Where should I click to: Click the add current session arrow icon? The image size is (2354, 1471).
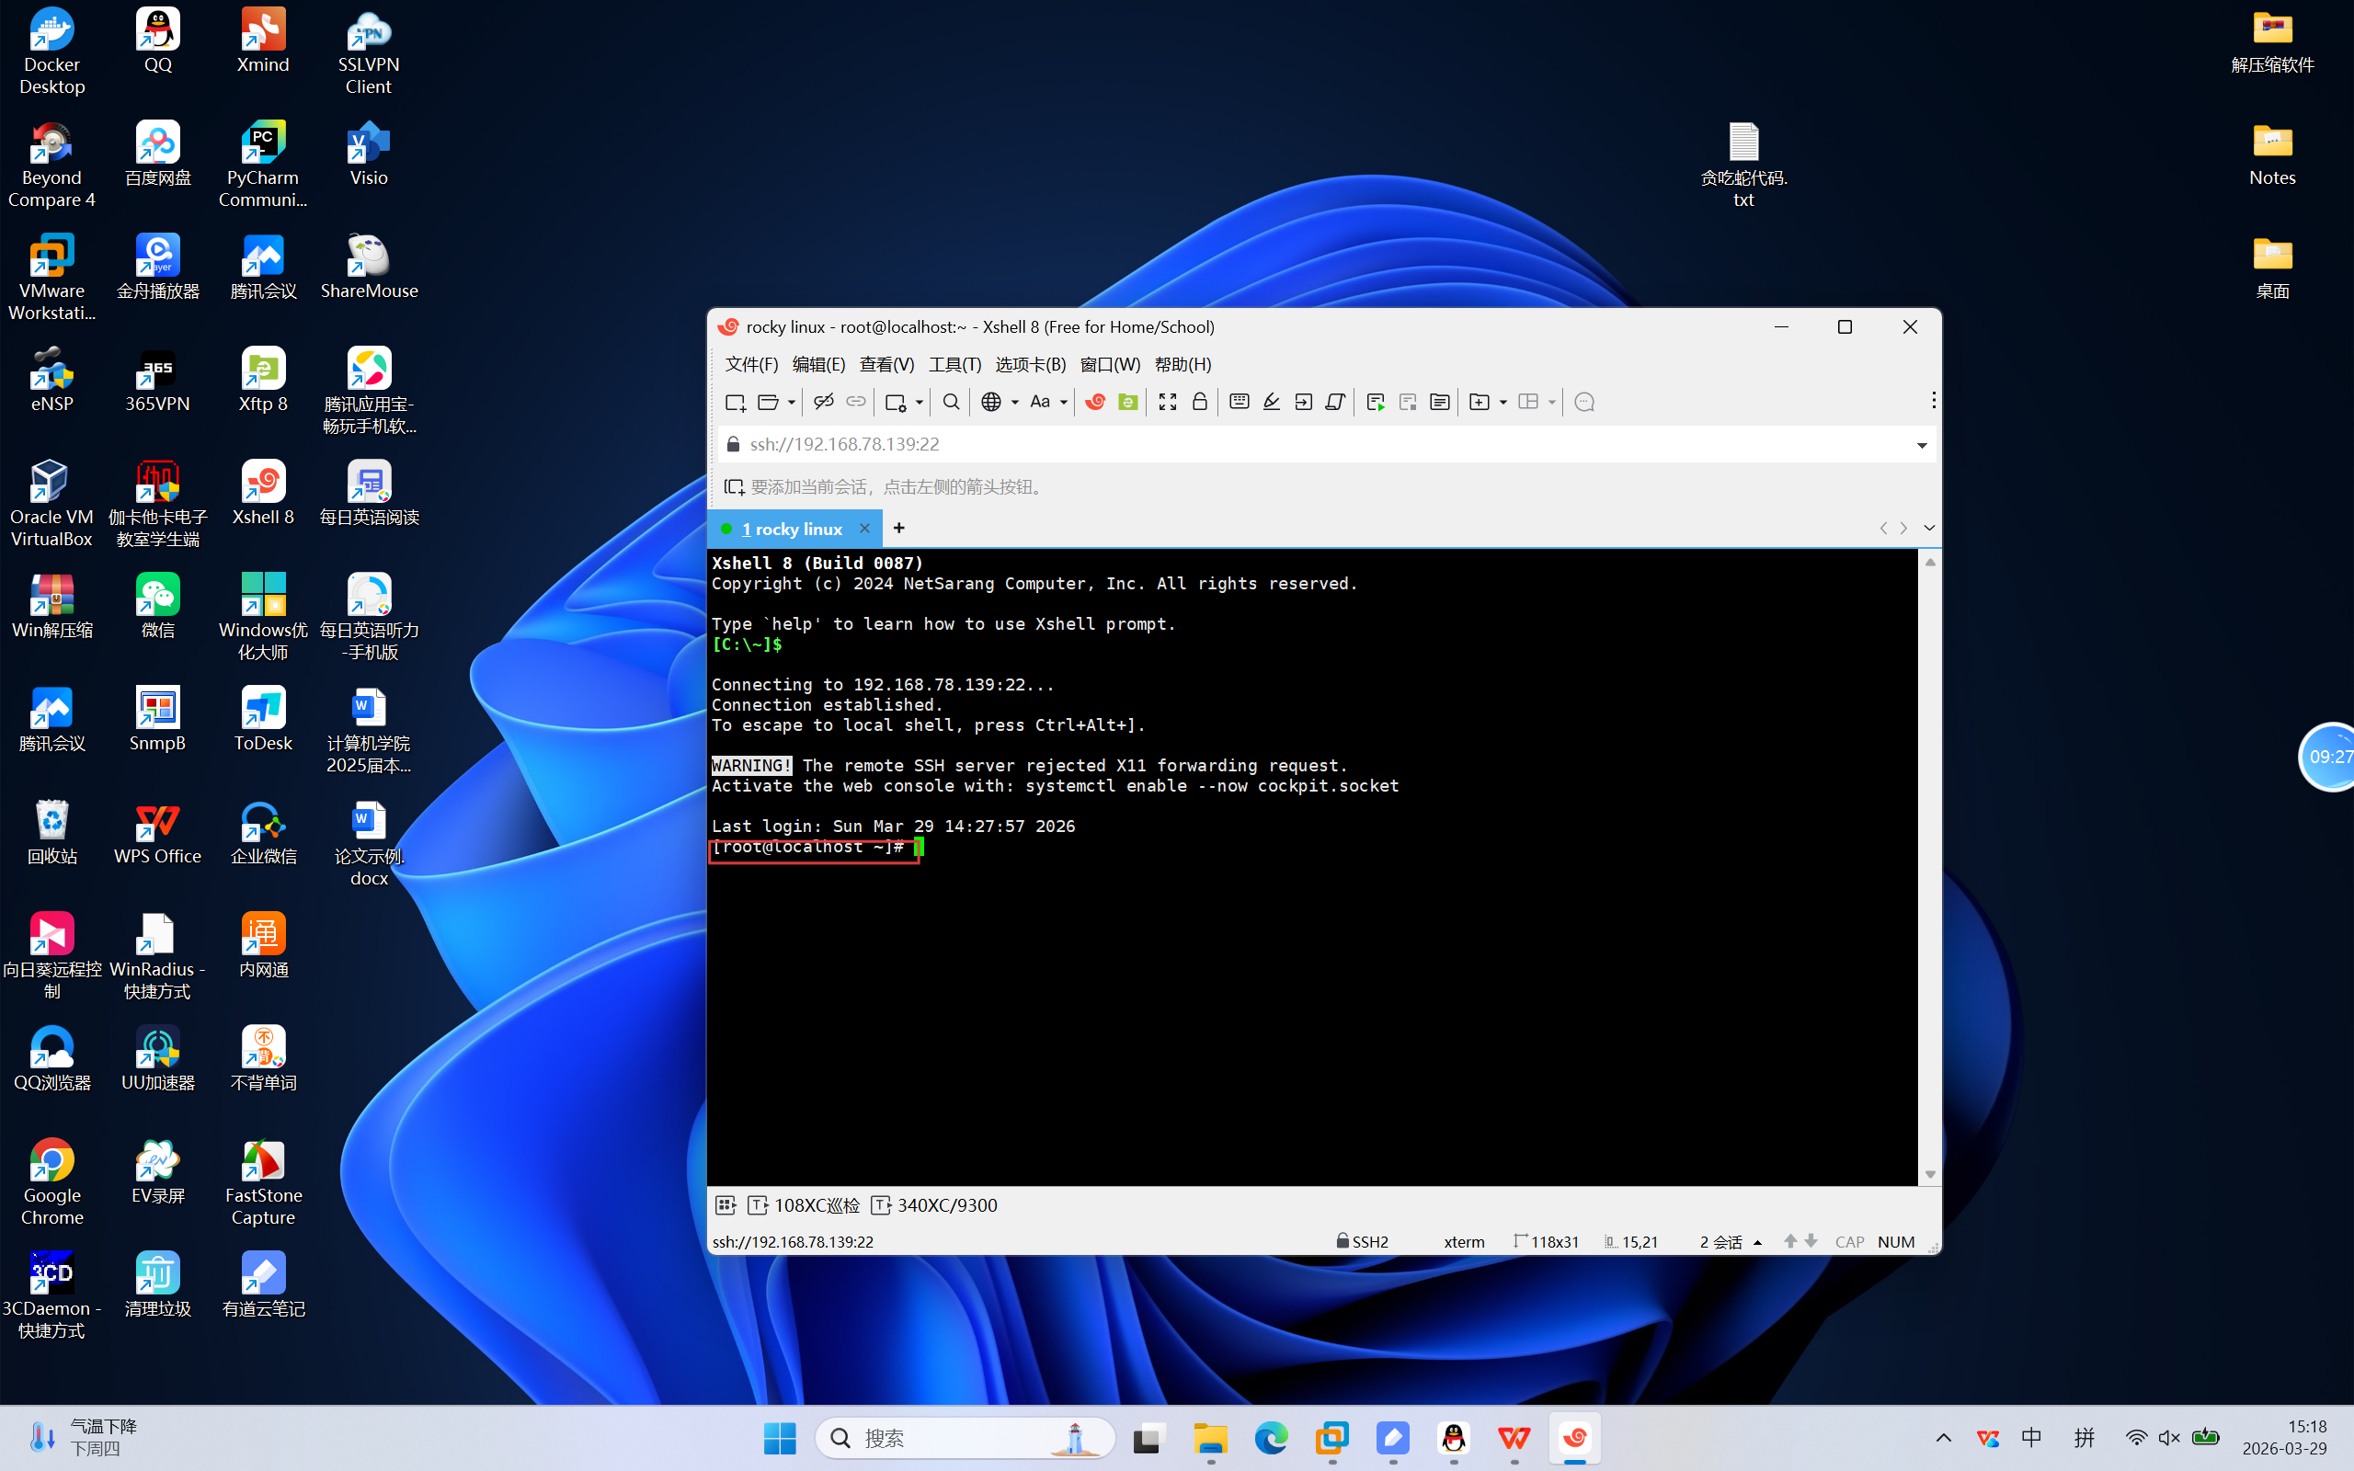pyautogui.click(x=734, y=486)
